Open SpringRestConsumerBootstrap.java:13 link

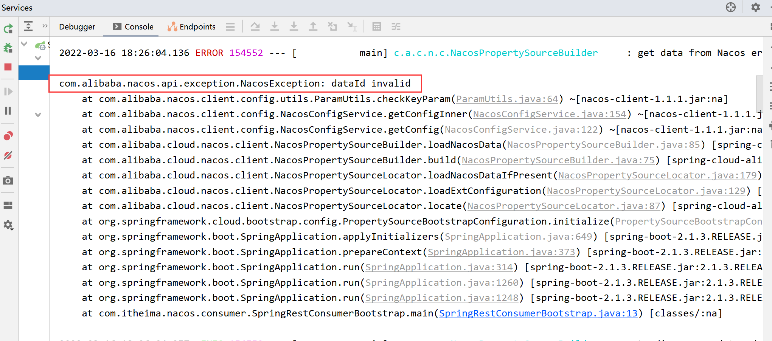pos(539,313)
